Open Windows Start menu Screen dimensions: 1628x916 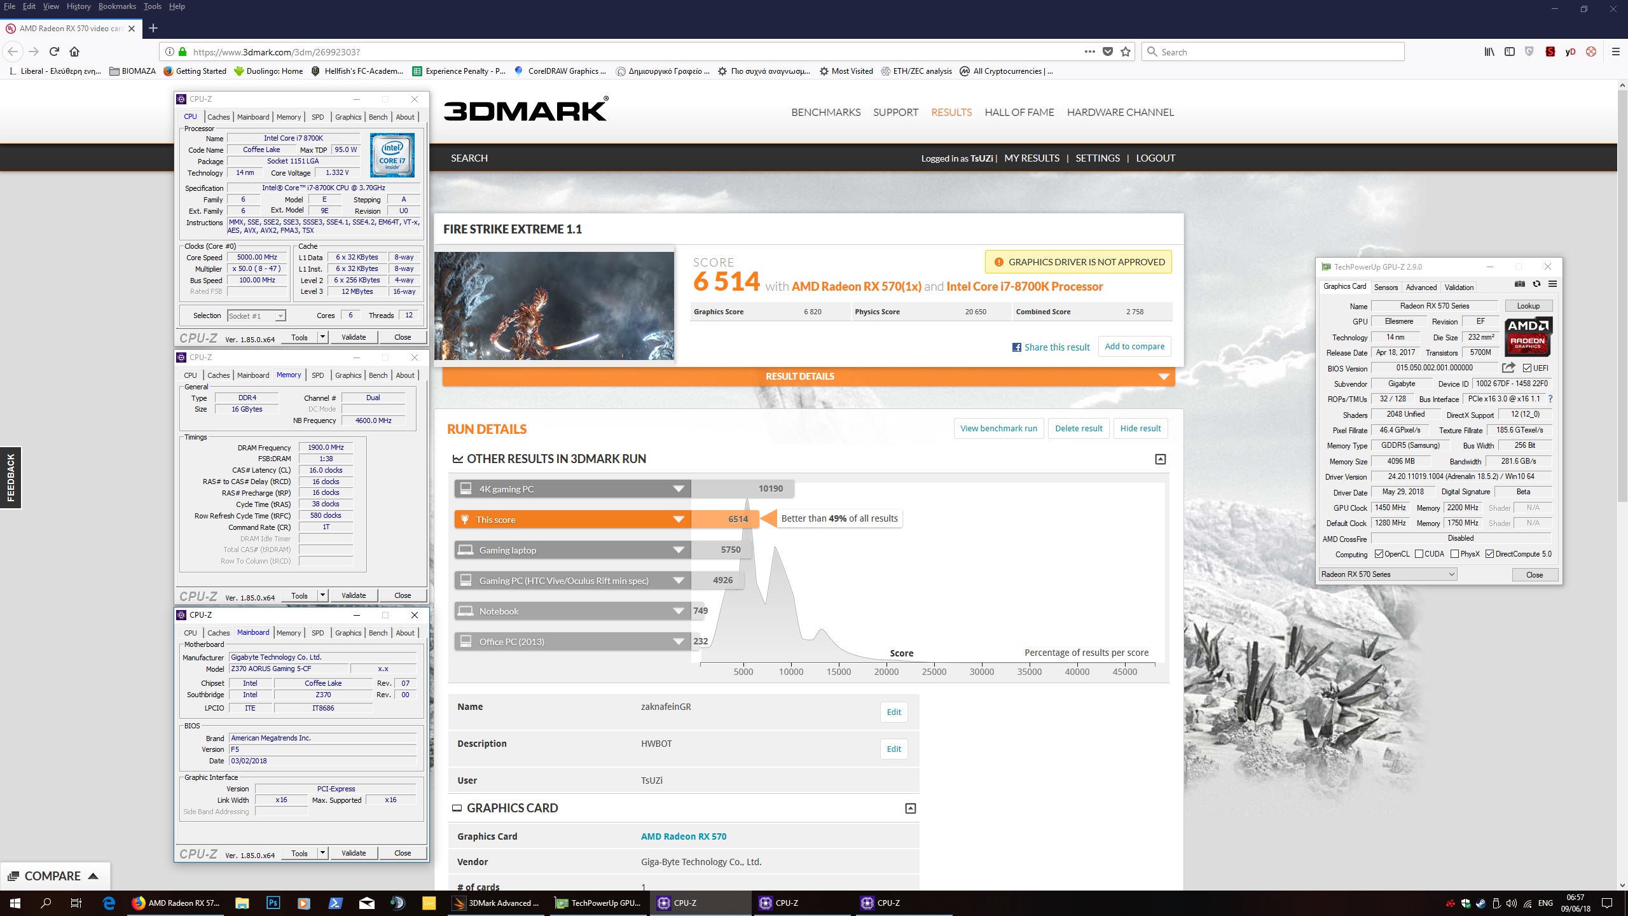pyautogui.click(x=15, y=903)
